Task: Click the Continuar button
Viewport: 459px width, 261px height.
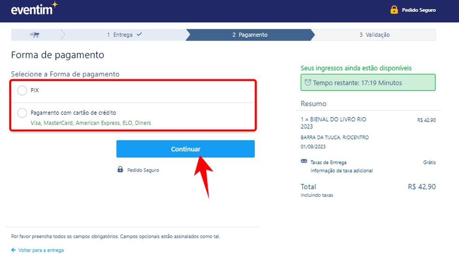Action: click(185, 149)
